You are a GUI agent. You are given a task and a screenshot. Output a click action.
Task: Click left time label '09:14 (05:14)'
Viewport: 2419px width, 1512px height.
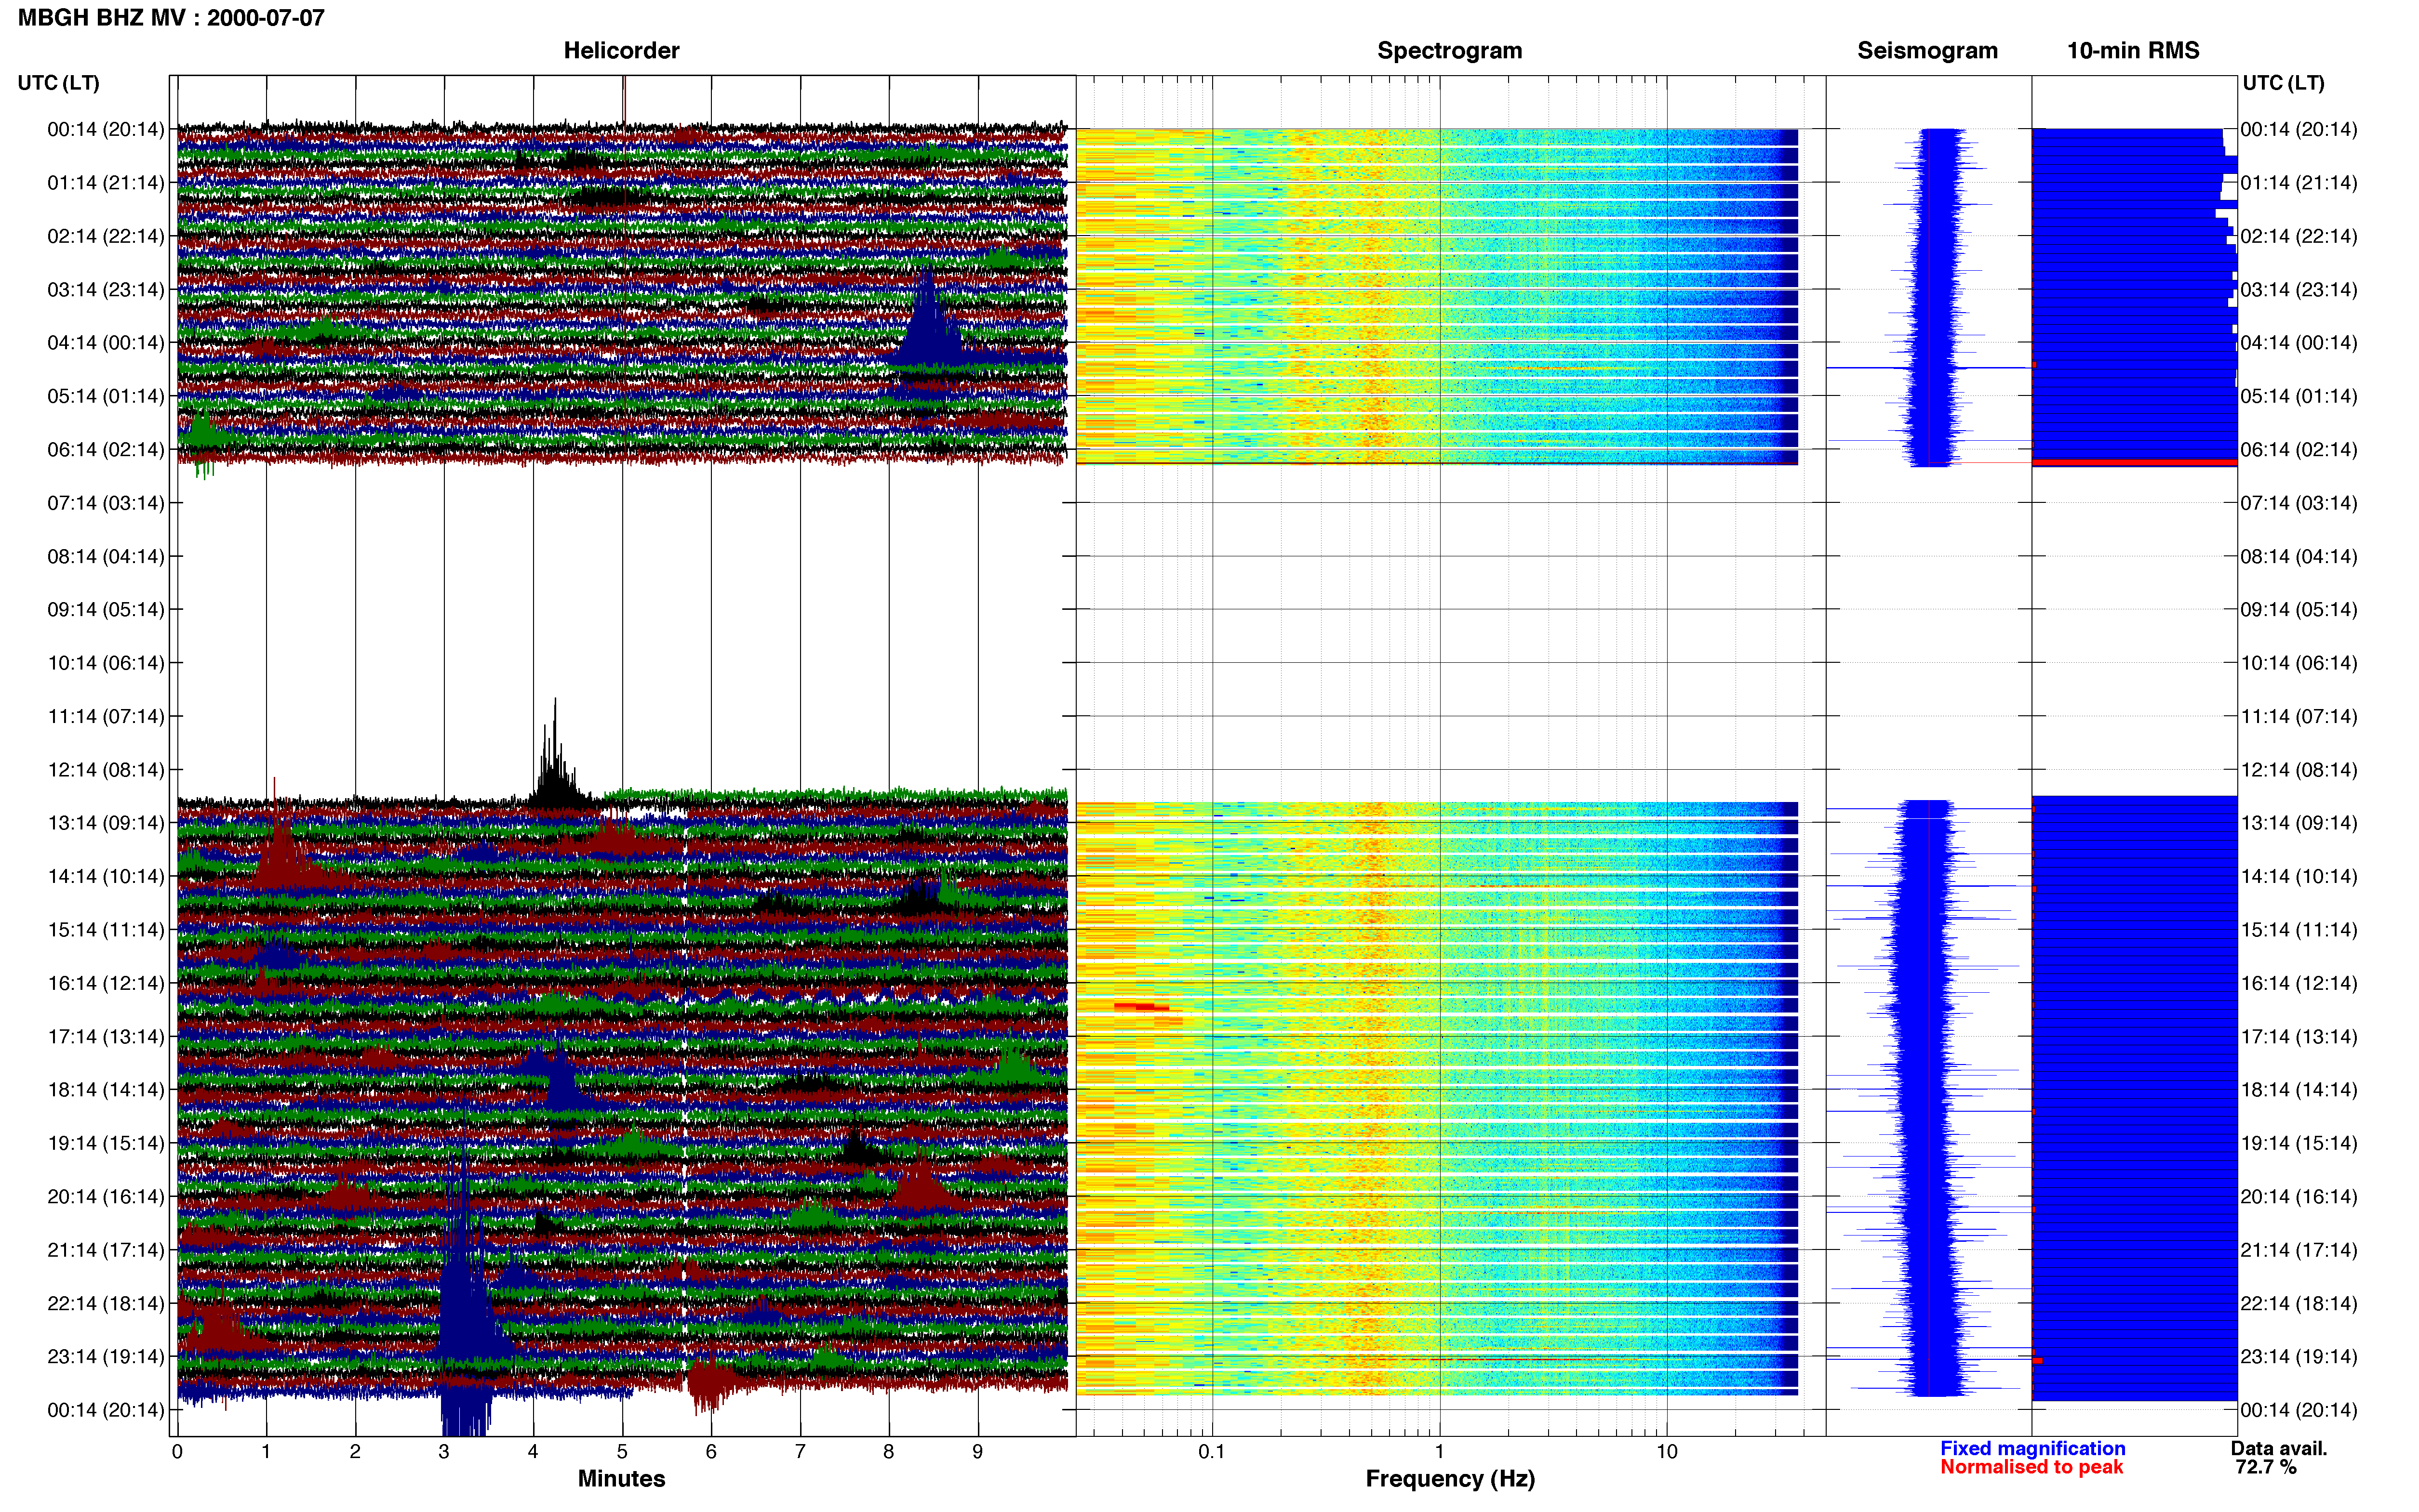[x=106, y=610]
